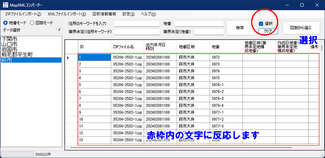Open the XMLファイルインポート menu

(67, 14)
